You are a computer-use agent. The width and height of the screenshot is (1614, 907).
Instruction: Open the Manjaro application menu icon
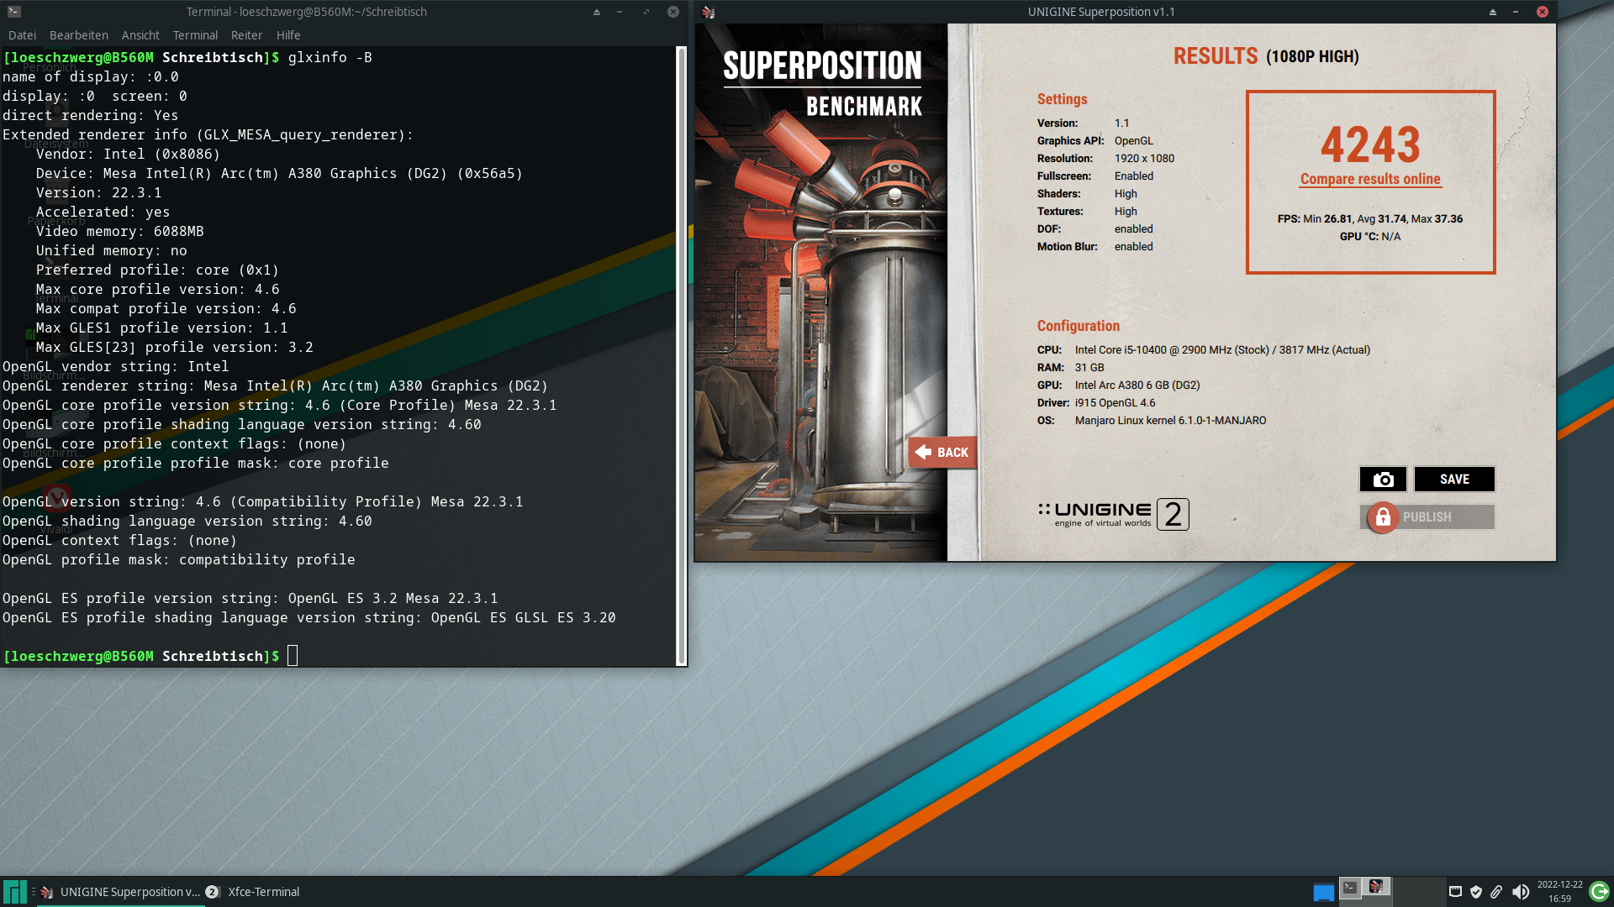click(x=14, y=892)
